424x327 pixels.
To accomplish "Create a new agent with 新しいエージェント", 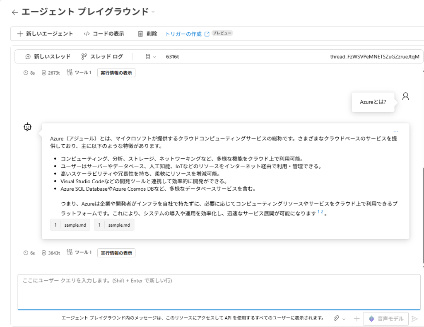I will [45, 34].
